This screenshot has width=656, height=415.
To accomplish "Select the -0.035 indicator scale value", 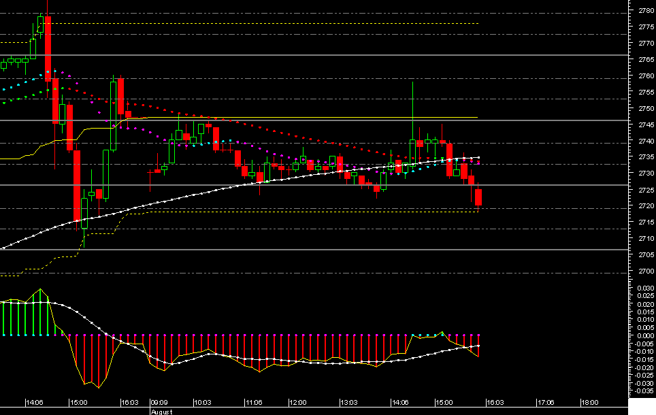I will click(x=644, y=391).
